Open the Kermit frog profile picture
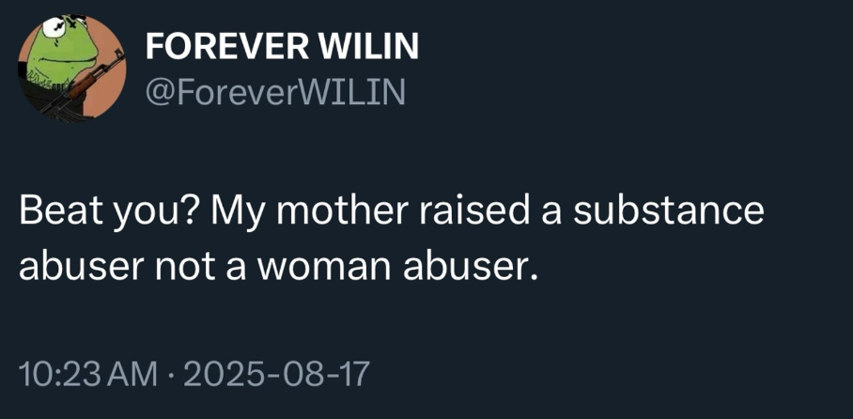 [71, 68]
